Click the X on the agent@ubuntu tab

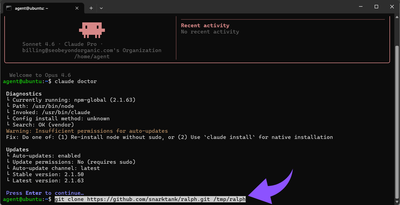[77, 8]
